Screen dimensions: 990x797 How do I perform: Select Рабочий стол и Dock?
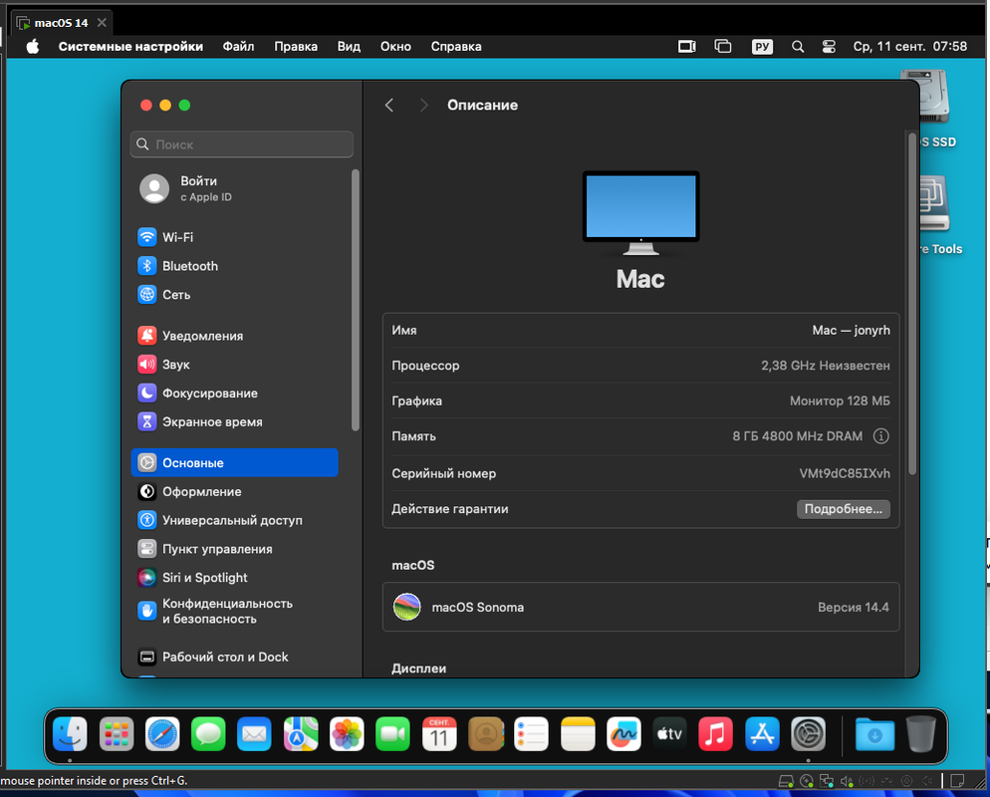234,657
